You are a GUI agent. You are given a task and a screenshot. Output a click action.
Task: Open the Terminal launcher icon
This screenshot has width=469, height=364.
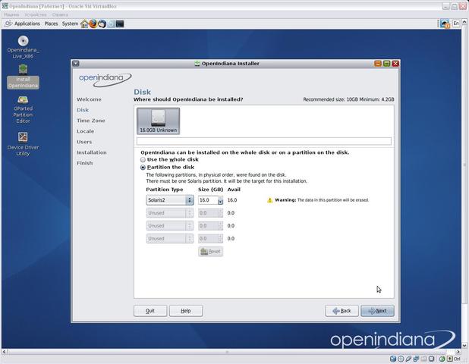tap(120, 24)
